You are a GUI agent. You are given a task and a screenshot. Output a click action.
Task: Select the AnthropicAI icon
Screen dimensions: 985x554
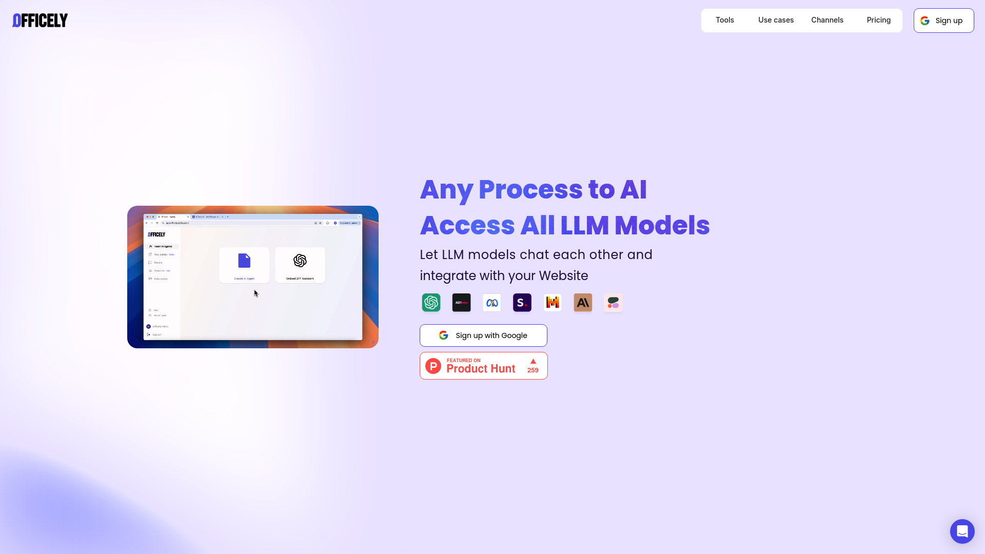pos(583,302)
